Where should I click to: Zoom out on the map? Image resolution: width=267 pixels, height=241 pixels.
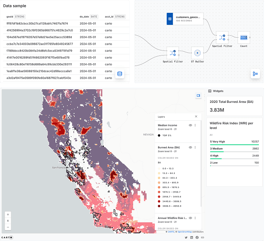click(8, 227)
